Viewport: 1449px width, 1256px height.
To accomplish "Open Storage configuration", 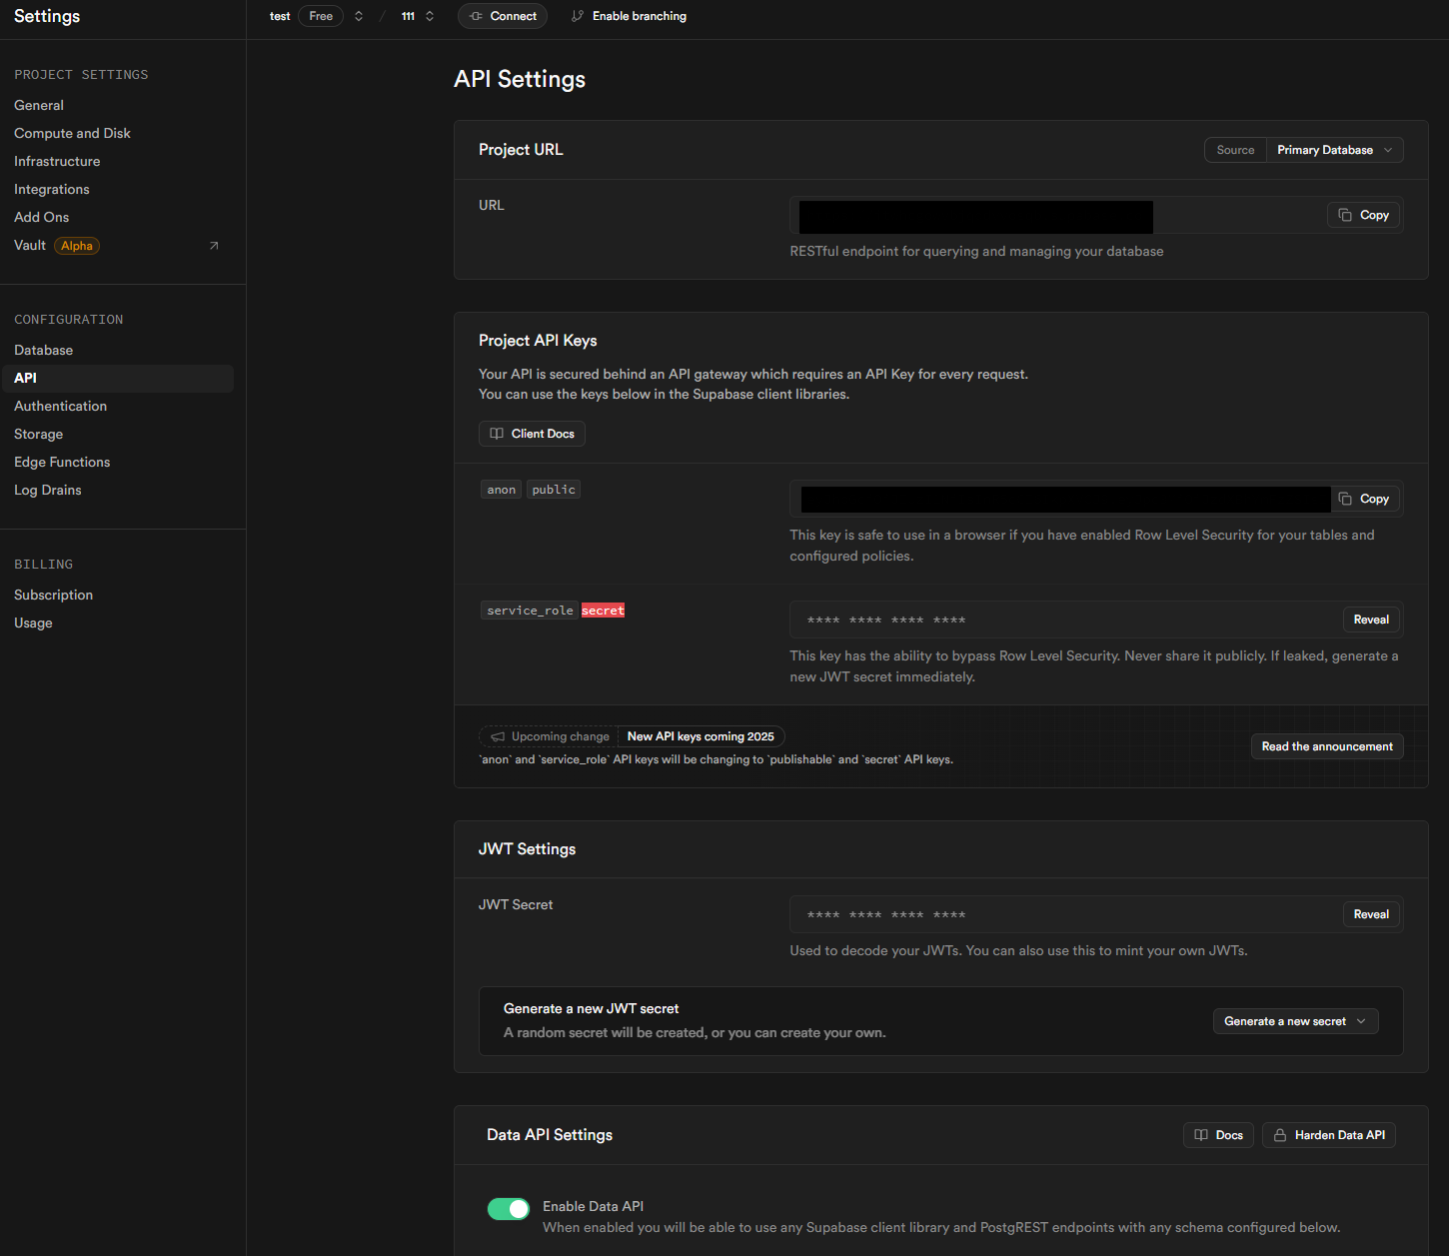I will [39, 434].
